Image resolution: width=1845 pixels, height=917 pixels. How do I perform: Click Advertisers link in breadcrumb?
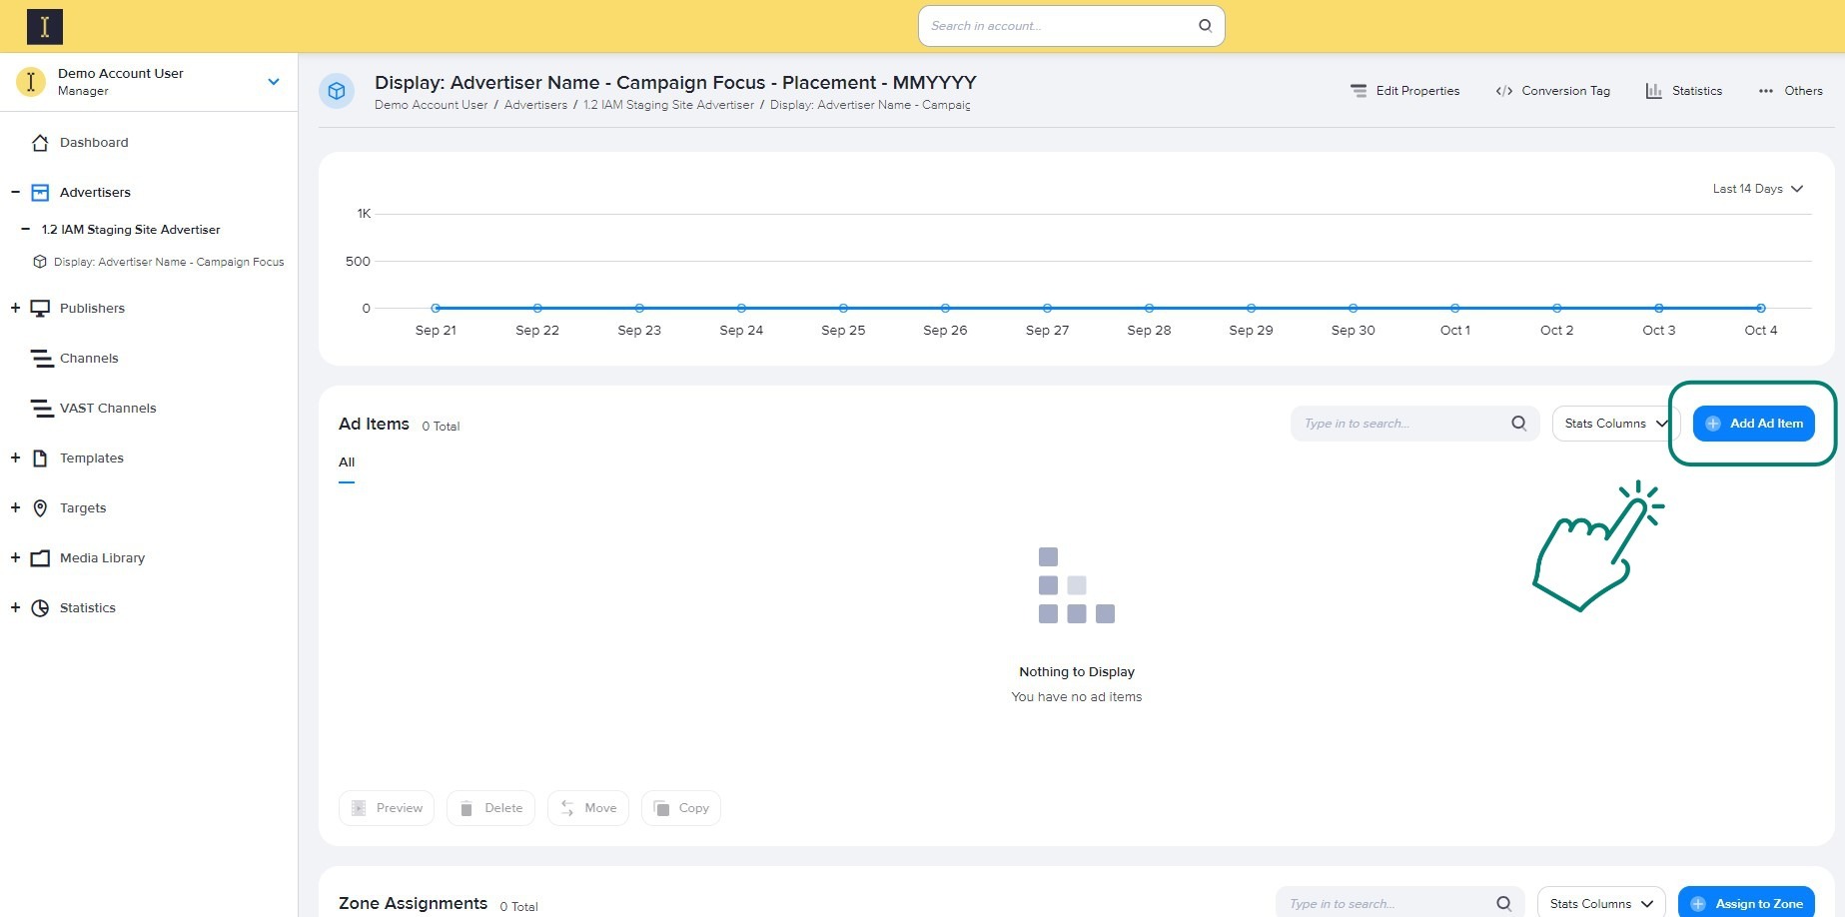tap(535, 105)
